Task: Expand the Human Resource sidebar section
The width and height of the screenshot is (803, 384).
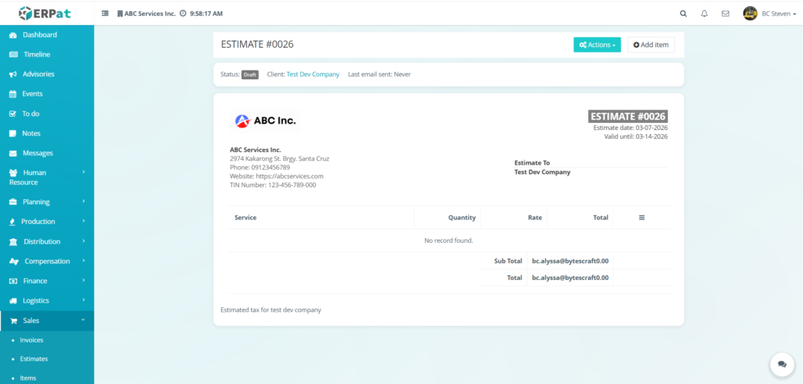Action: coord(47,177)
